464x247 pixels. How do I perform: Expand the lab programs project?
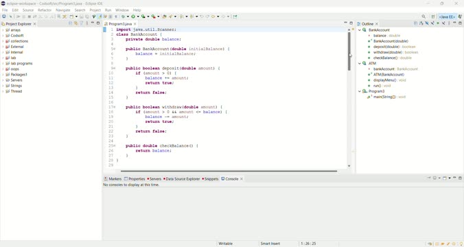(3, 63)
